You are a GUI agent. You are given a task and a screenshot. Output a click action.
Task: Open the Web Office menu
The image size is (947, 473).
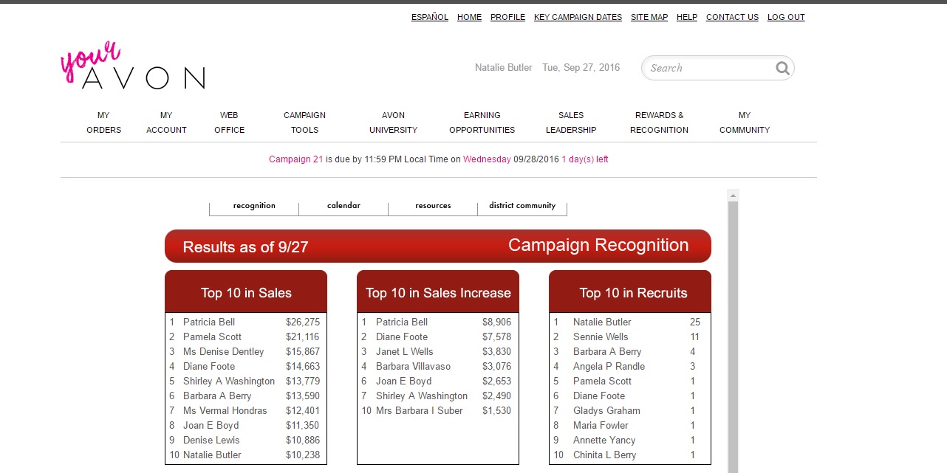229,122
